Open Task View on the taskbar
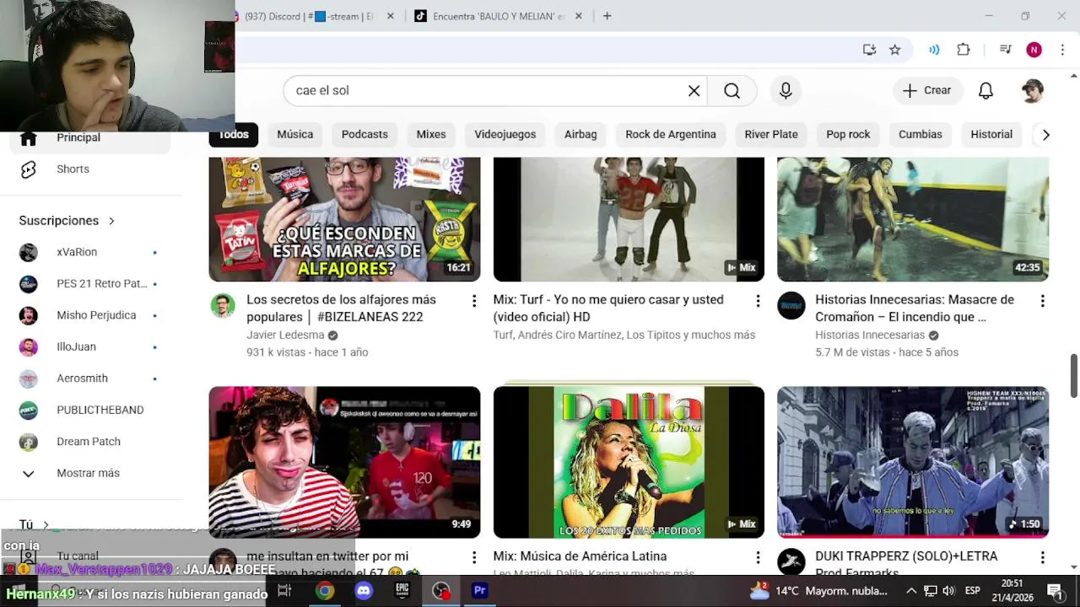 (284, 591)
